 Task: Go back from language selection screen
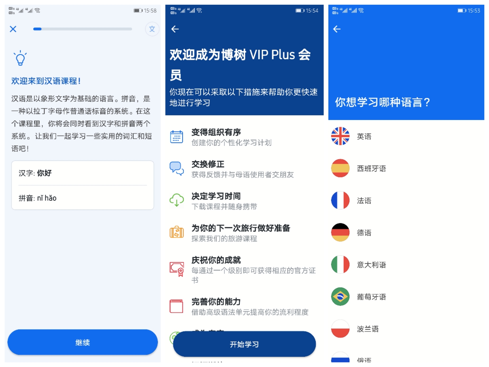pyautogui.click(x=337, y=29)
